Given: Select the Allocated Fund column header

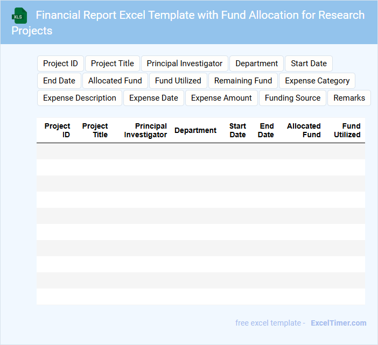Looking at the screenshot, I should (x=304, y=130).
